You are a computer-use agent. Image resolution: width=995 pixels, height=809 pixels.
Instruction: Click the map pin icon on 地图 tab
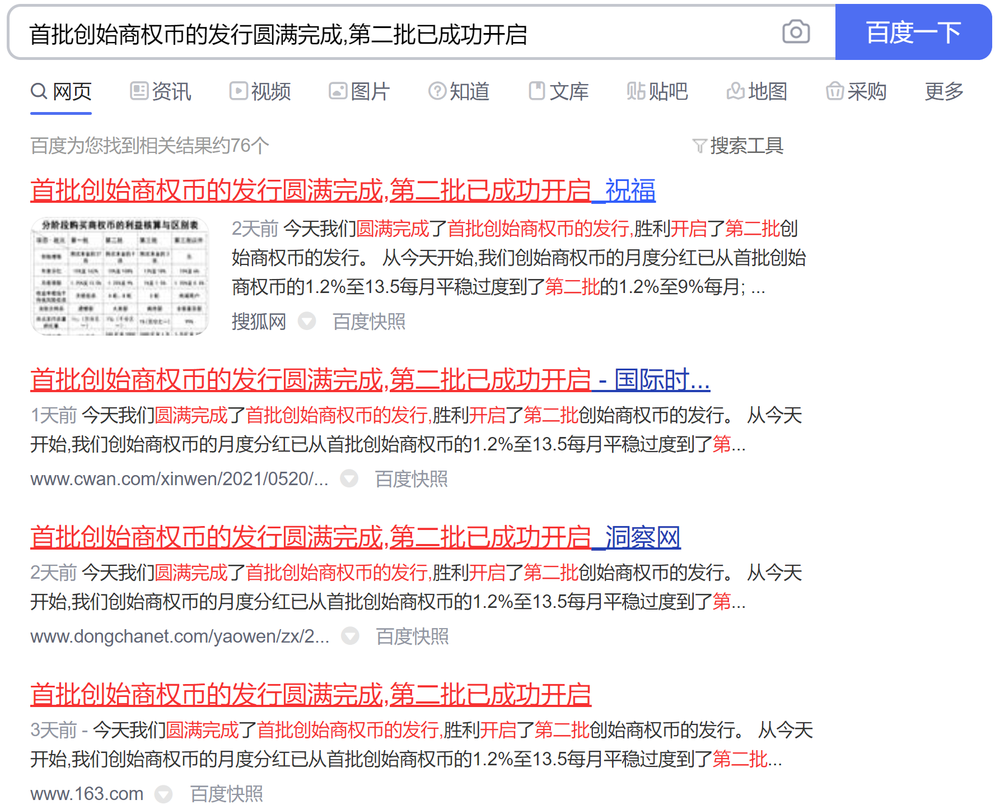tap(735, 91)
